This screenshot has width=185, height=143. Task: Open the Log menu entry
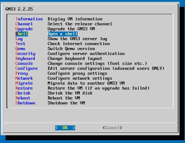tap(19, 39)
